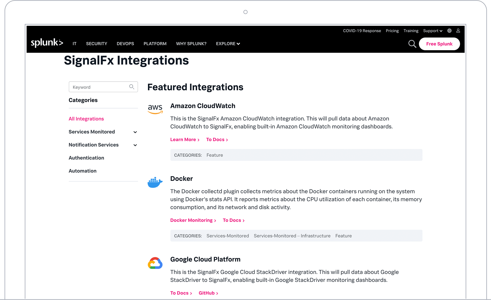Click into the Keyword input field
The height and width of the screenshot is (300, 491).
[100, 87]
